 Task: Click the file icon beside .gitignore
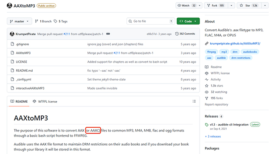coord(12,44)
